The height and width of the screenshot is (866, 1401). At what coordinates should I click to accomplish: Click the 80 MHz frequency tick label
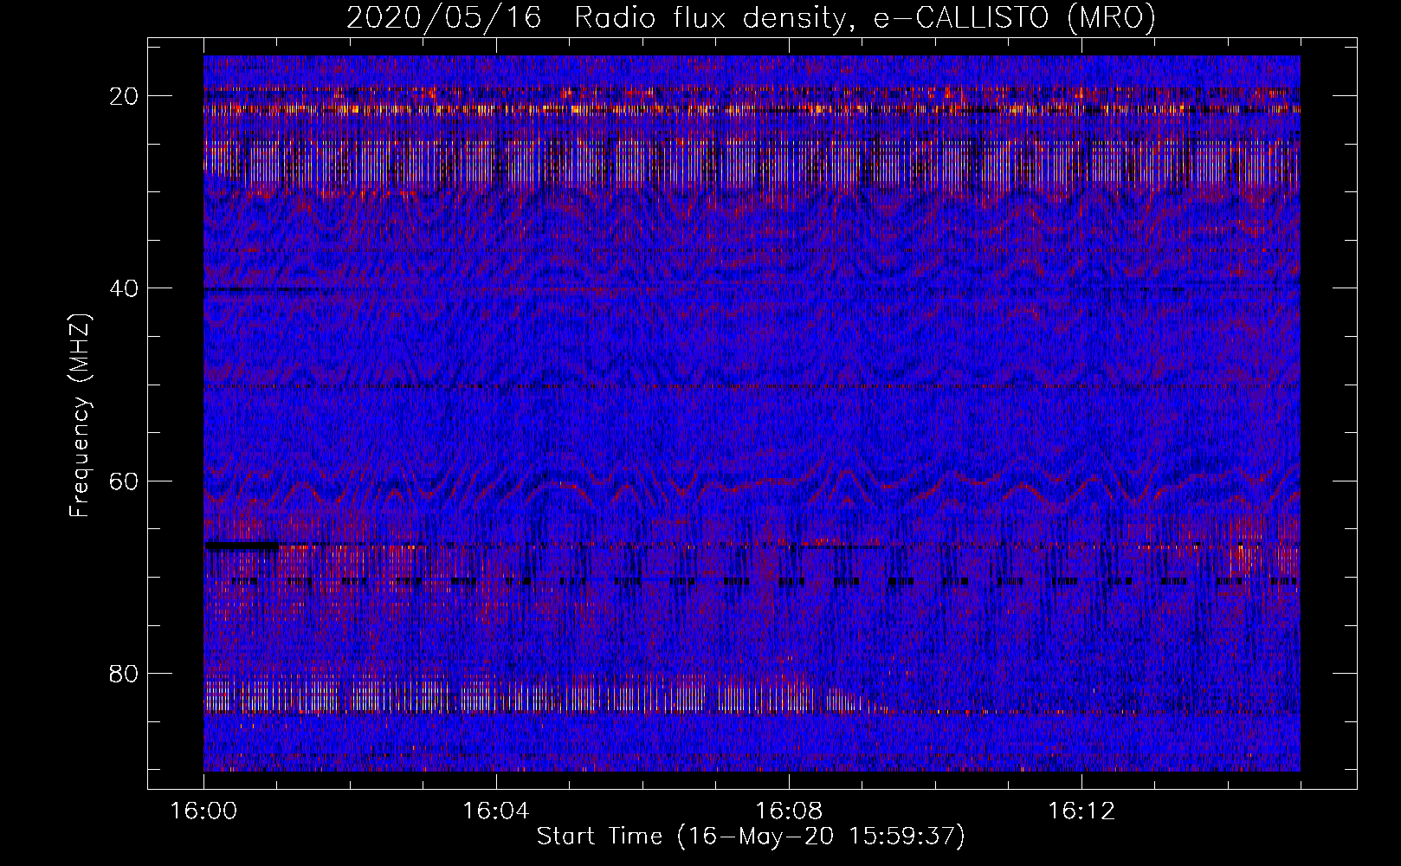[x=124, y=673]
